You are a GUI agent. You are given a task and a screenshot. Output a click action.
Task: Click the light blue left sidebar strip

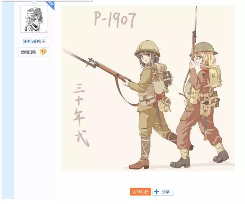click(8, 101)
